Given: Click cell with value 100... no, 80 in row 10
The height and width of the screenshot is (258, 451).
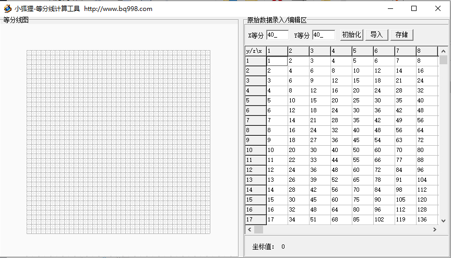Looking at the screenshot, I should click(x=427, y=150).
